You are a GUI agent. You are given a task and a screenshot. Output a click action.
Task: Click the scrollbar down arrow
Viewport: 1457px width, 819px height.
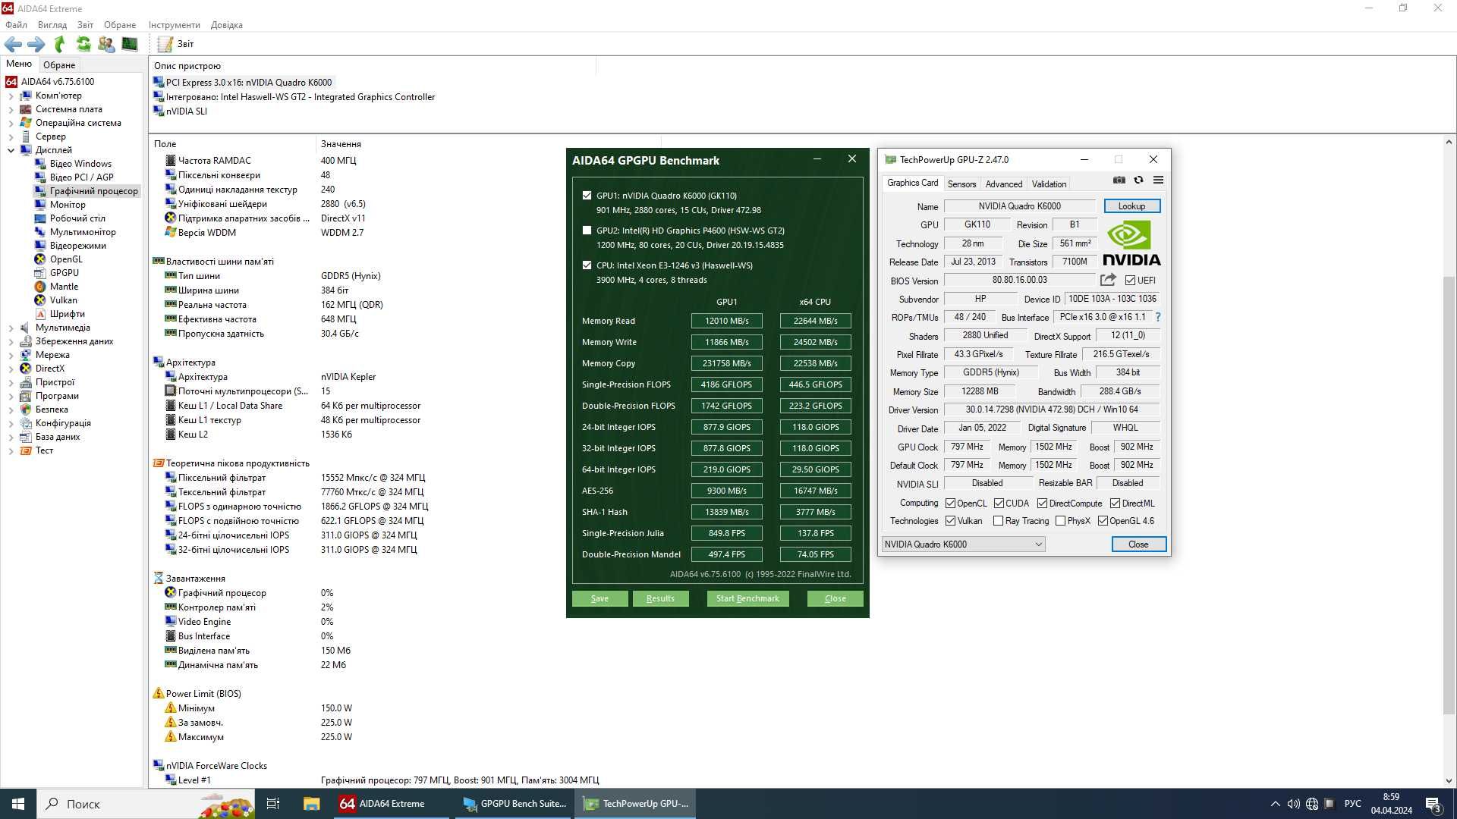pos(1449,781)
